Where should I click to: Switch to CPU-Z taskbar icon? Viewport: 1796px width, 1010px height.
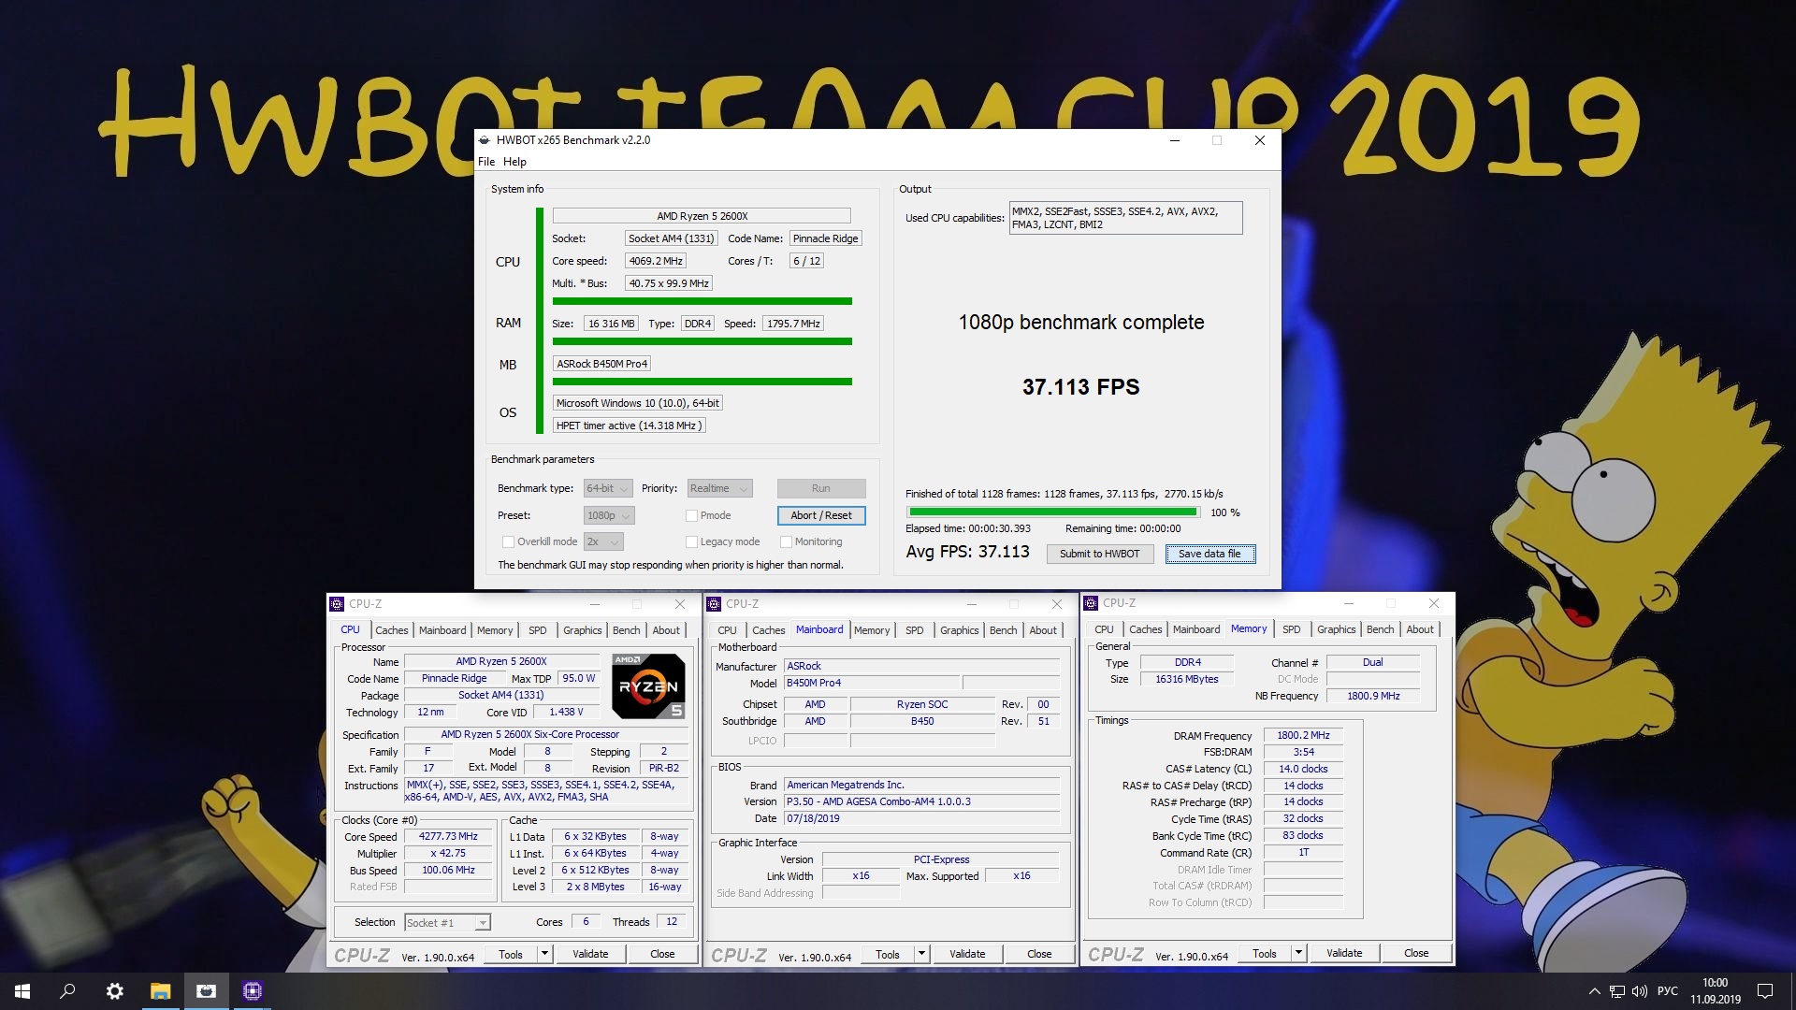tap(252, 991)
